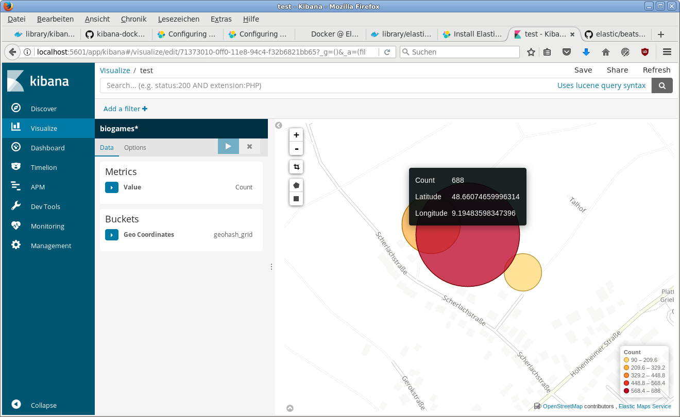Open Timelion from the sidebar
Screen dimensions: 680x417
[44, 167]
